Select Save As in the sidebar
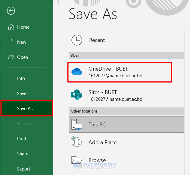The image size is (190, 175). click(x=27, y=108)
